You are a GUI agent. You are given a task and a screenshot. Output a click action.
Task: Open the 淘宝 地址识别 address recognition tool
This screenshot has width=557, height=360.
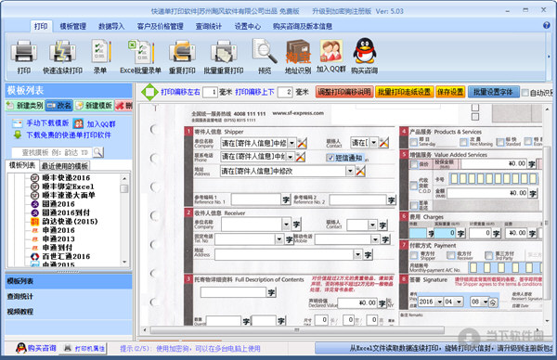click(298, 57)
